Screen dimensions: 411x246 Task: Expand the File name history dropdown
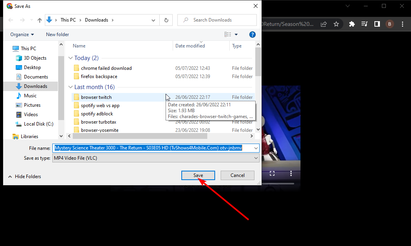[x=256, y=148]
